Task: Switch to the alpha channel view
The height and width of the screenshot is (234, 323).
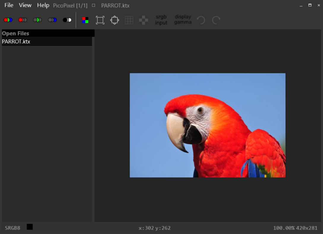Action: coord(67,20)
